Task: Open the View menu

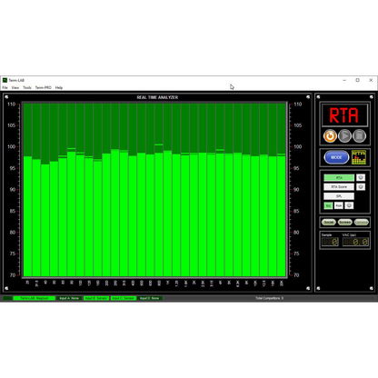Action: pyautogui.click(x=15, y=87)
